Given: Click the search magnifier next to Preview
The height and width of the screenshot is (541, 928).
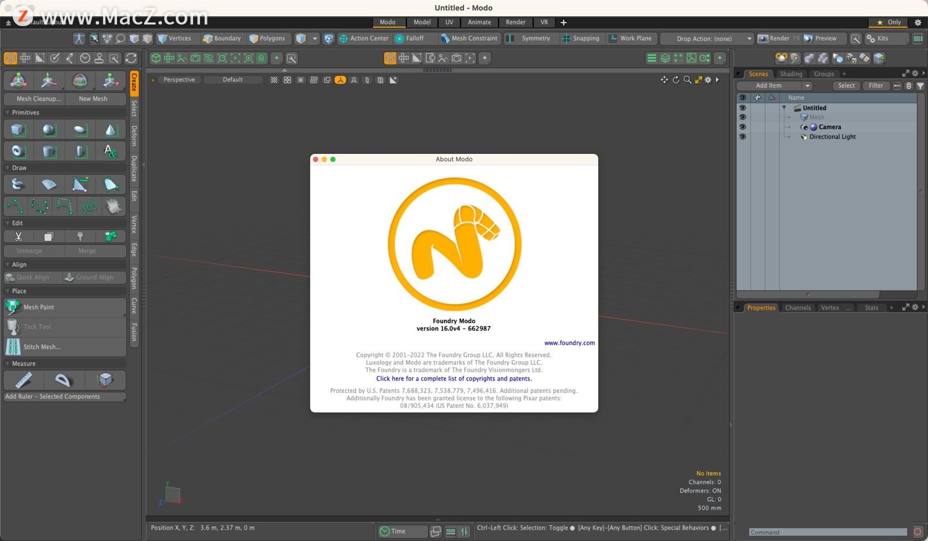Looking at the screenshot, I should pos(856,39).
